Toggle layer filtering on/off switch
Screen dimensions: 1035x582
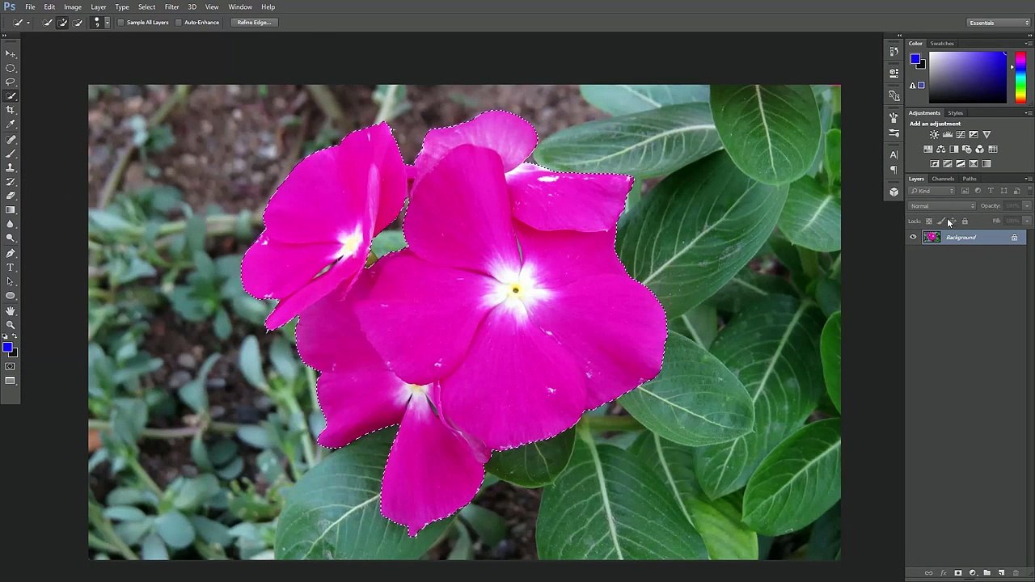tap(1030, 190)
